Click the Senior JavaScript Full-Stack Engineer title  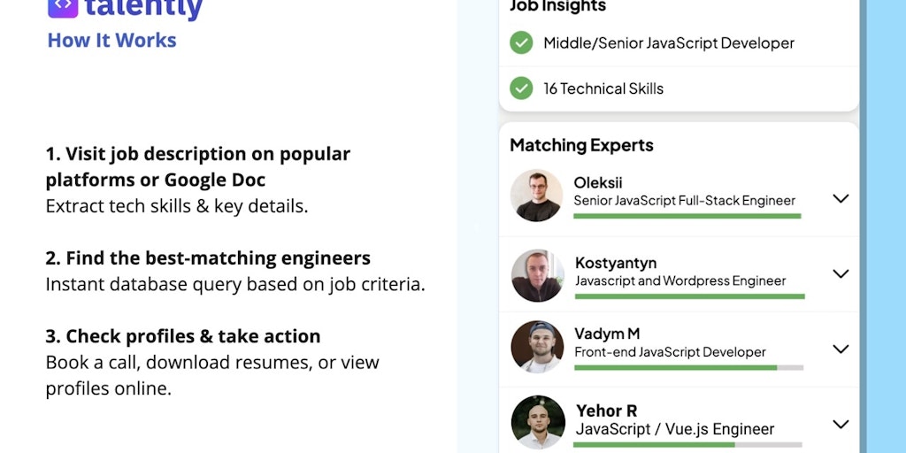[x=684, y=201]
